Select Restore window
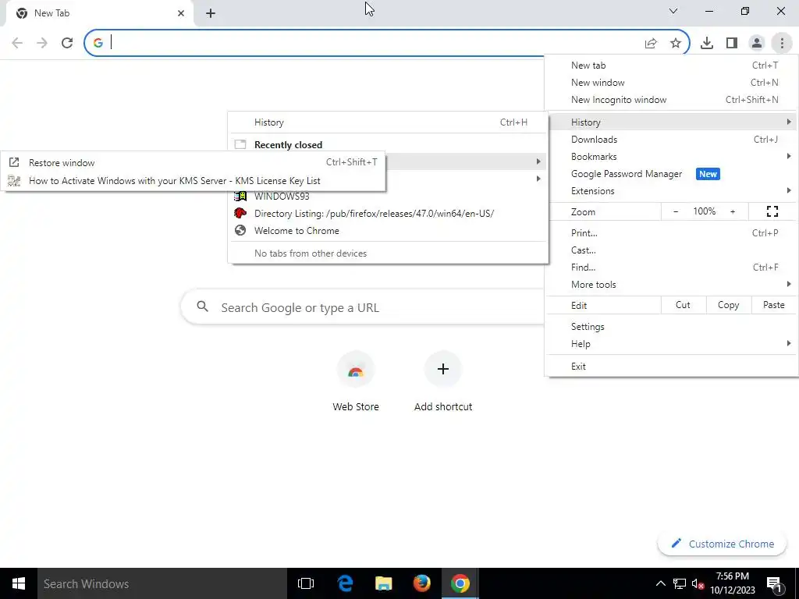This screenshot has height=599, width=799. pos(194,163)
